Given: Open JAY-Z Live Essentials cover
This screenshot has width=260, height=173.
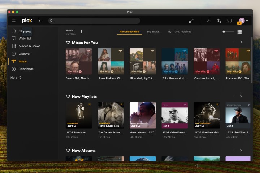Looking at the screenshot, I should tap(207, 115).
